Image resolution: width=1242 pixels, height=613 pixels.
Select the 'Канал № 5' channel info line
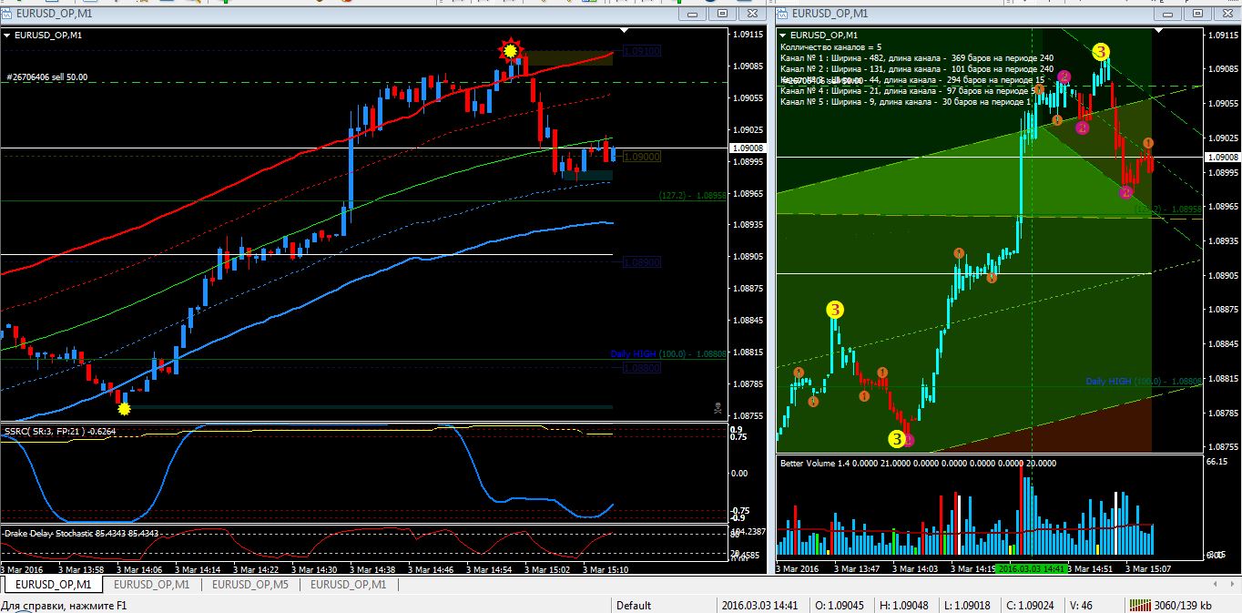tap(904, 101)
